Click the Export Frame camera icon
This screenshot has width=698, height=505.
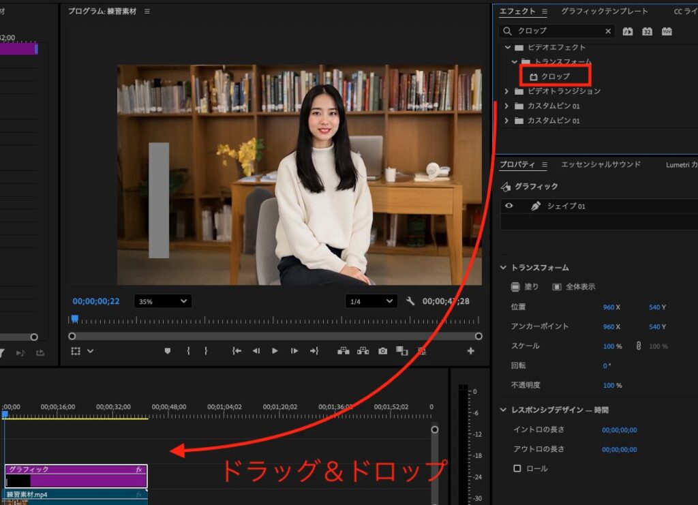click(x=384, y=351)
